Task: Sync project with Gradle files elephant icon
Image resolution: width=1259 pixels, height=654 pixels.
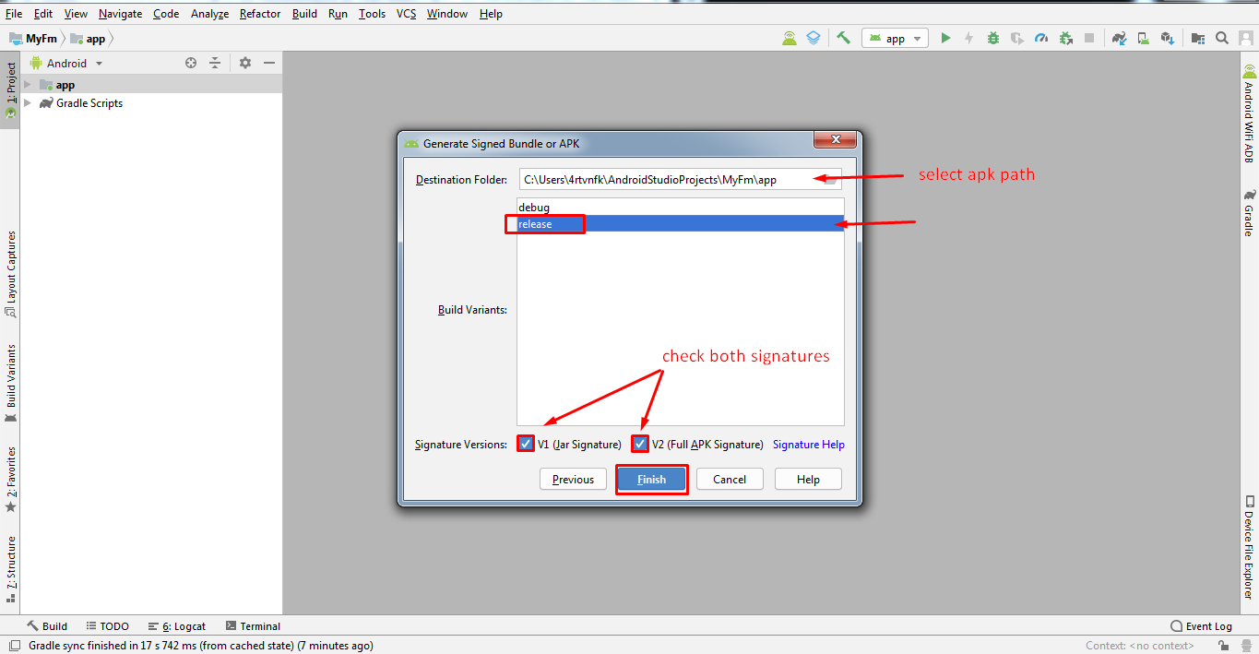Action: [x=1119, y=38]
